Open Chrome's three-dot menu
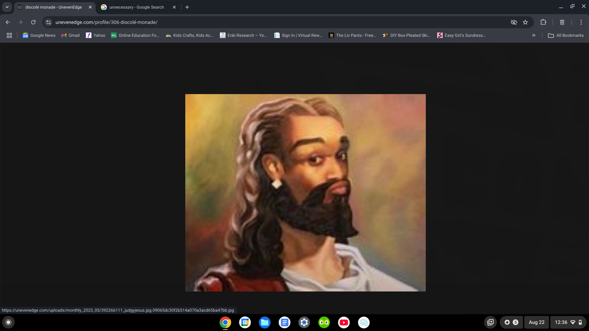 click(x=581, y=22)
